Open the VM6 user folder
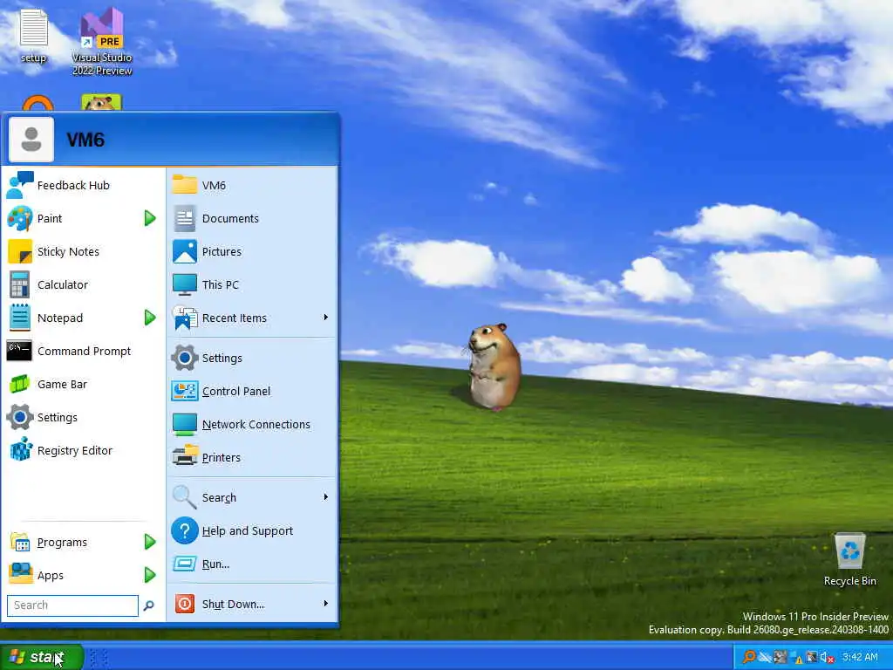The image size is (893, 670). pyautogui.click(x=252, y=185)
